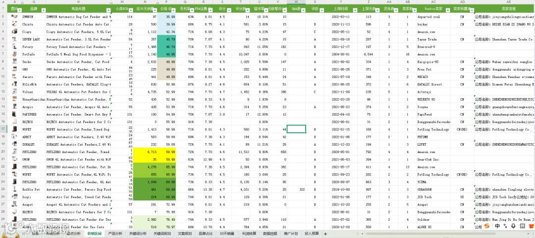
Task: Switch to the 关键词规划 sheet tab
Action: click(x=162, y=234)
